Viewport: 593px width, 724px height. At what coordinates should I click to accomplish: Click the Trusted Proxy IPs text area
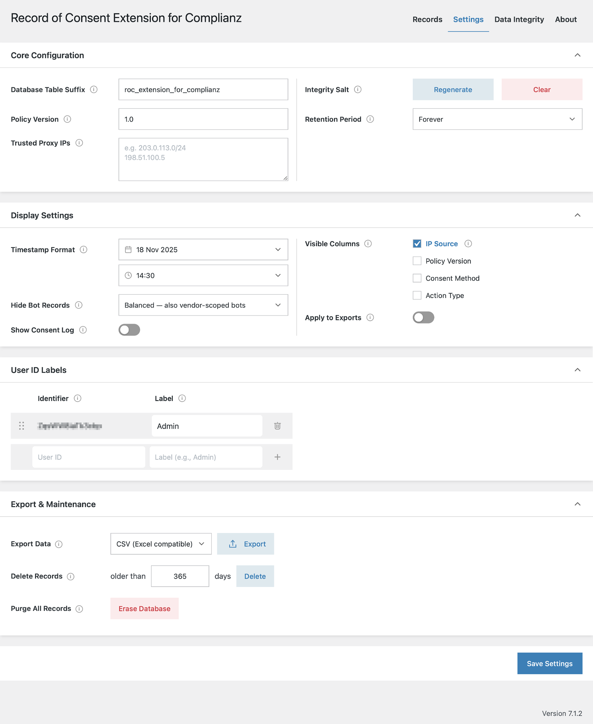coord(203,159)
